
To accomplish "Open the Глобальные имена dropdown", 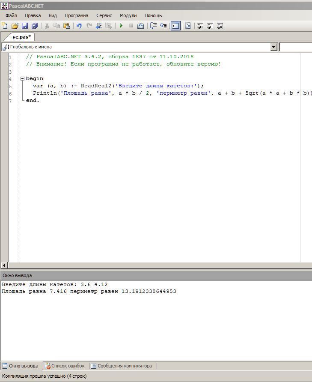I will (274, 47).
